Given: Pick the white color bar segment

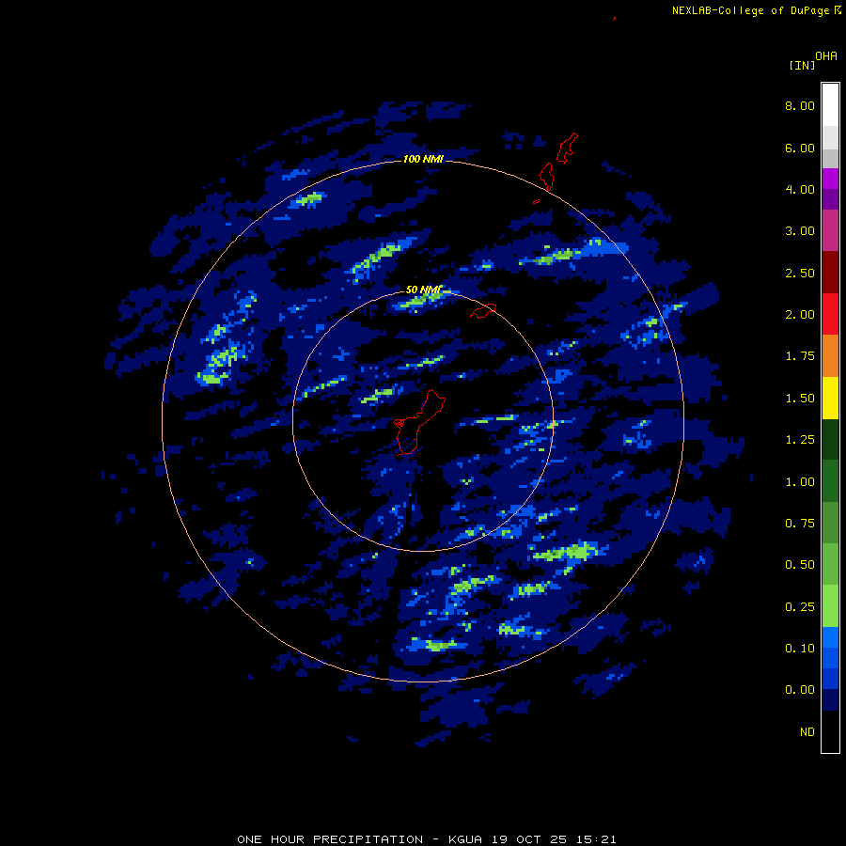Looking at the screenshot, I should point(830,104).
